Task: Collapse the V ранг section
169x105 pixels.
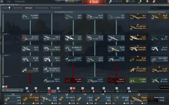Action: [x=9, y=34]
